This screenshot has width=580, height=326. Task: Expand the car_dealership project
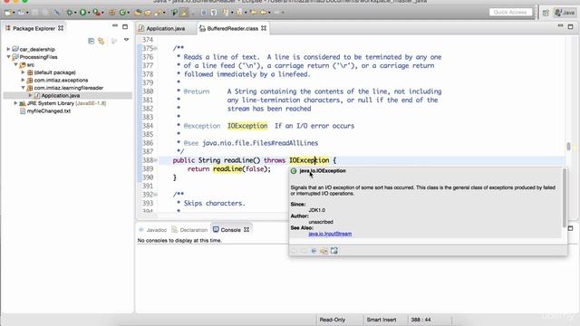[x=8, y=49]
